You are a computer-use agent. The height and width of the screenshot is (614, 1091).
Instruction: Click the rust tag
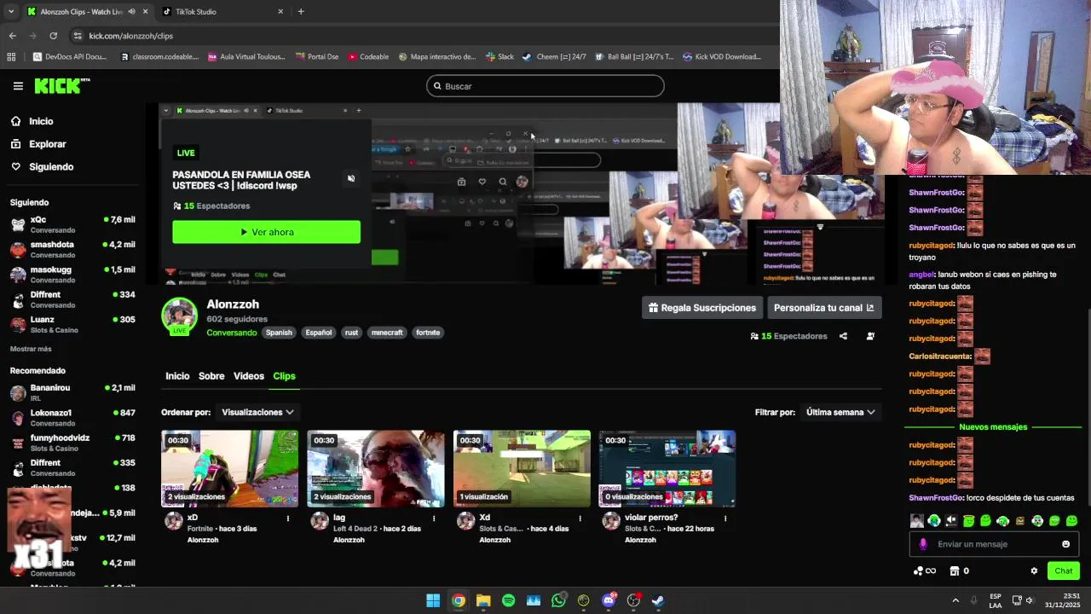click(351, 333)
